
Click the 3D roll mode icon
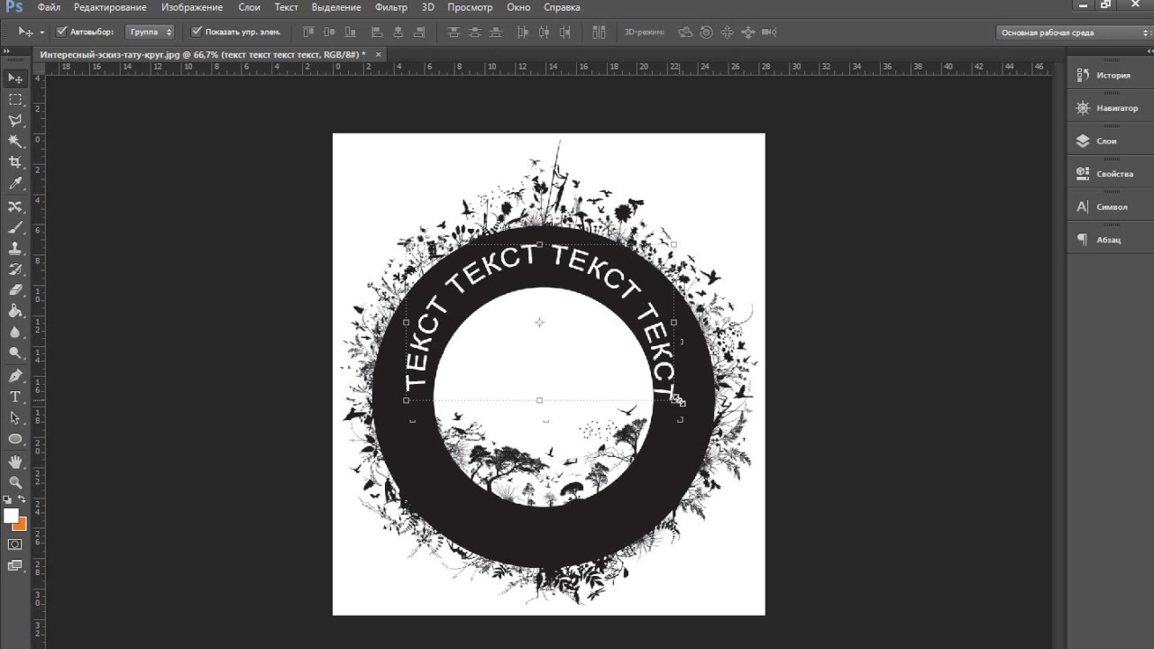click(x=706, y=32)
